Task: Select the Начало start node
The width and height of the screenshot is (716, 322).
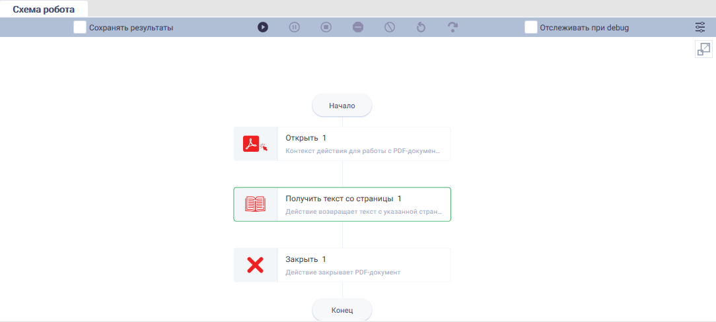Action: 342,106
